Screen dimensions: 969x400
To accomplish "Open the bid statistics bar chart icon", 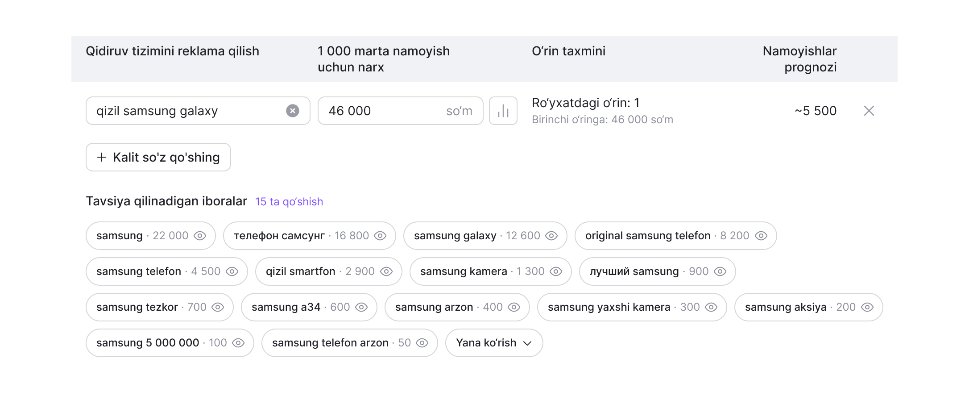I will coord(503,111).
